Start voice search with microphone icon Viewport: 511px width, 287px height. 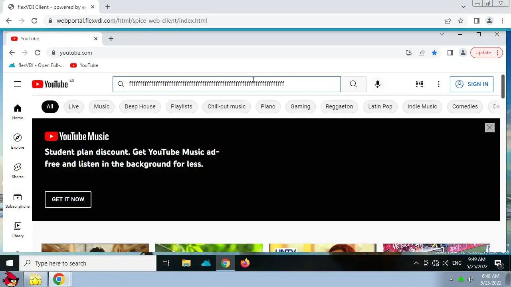[x=377, y=84]
